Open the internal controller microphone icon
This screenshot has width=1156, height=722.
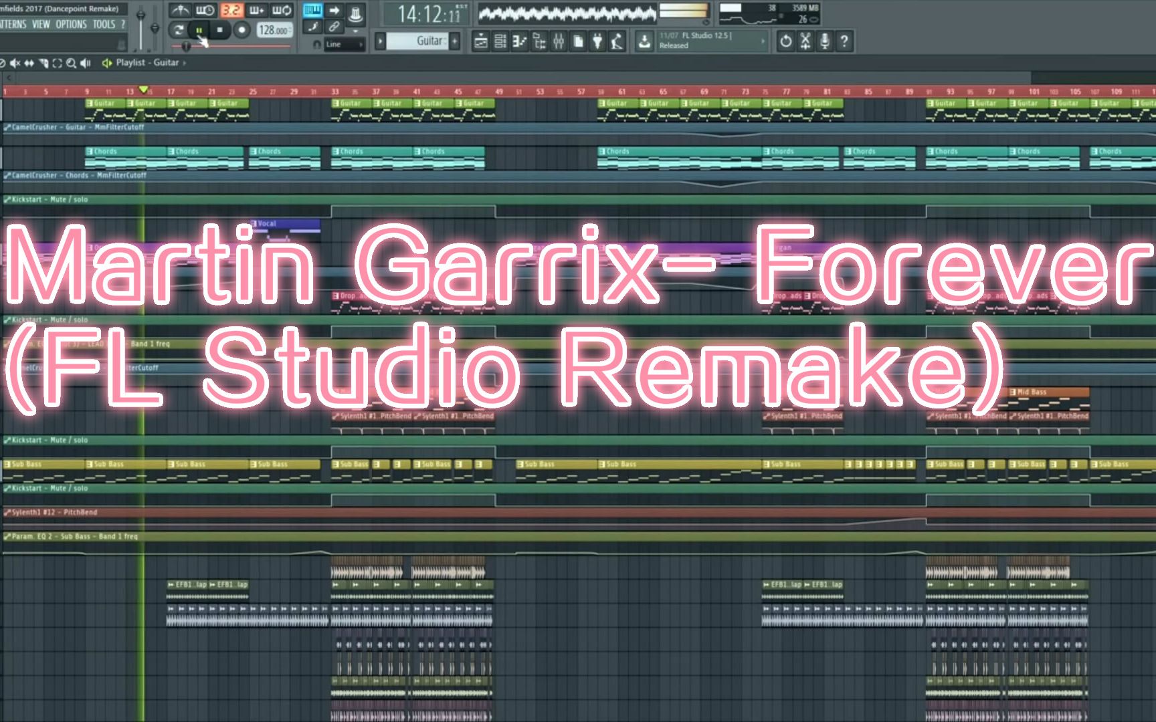824,41
